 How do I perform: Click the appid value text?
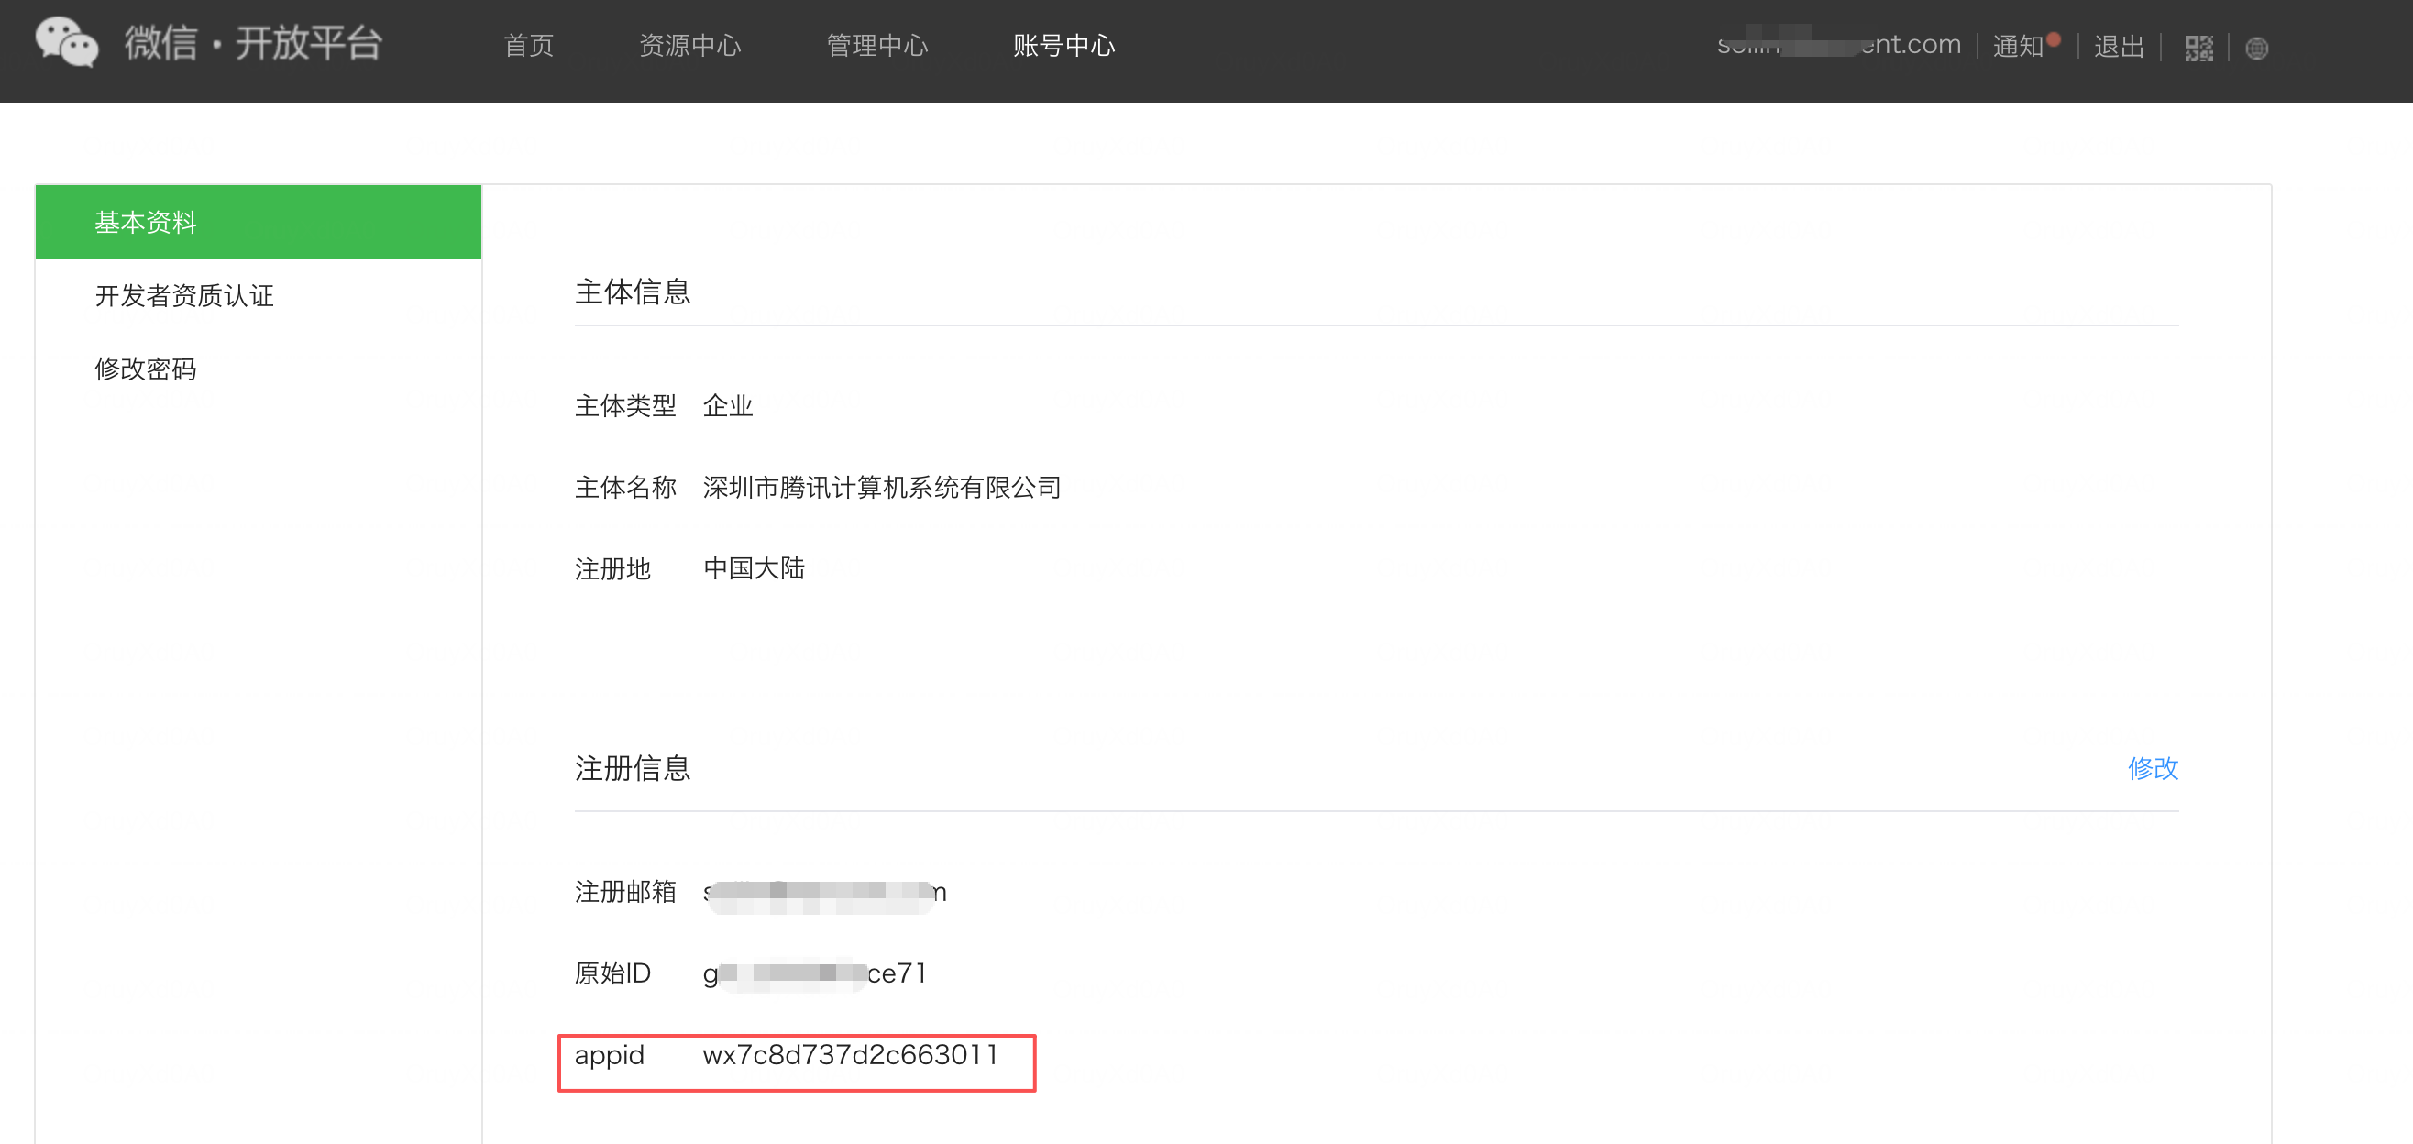click(850, 1055)
